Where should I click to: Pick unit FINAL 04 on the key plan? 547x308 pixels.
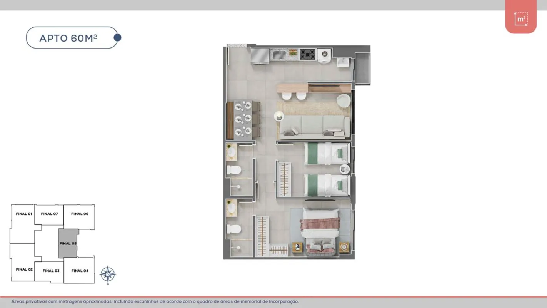pos(80,271)
